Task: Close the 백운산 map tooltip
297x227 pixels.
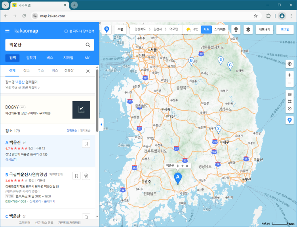Action: point(187,166)
